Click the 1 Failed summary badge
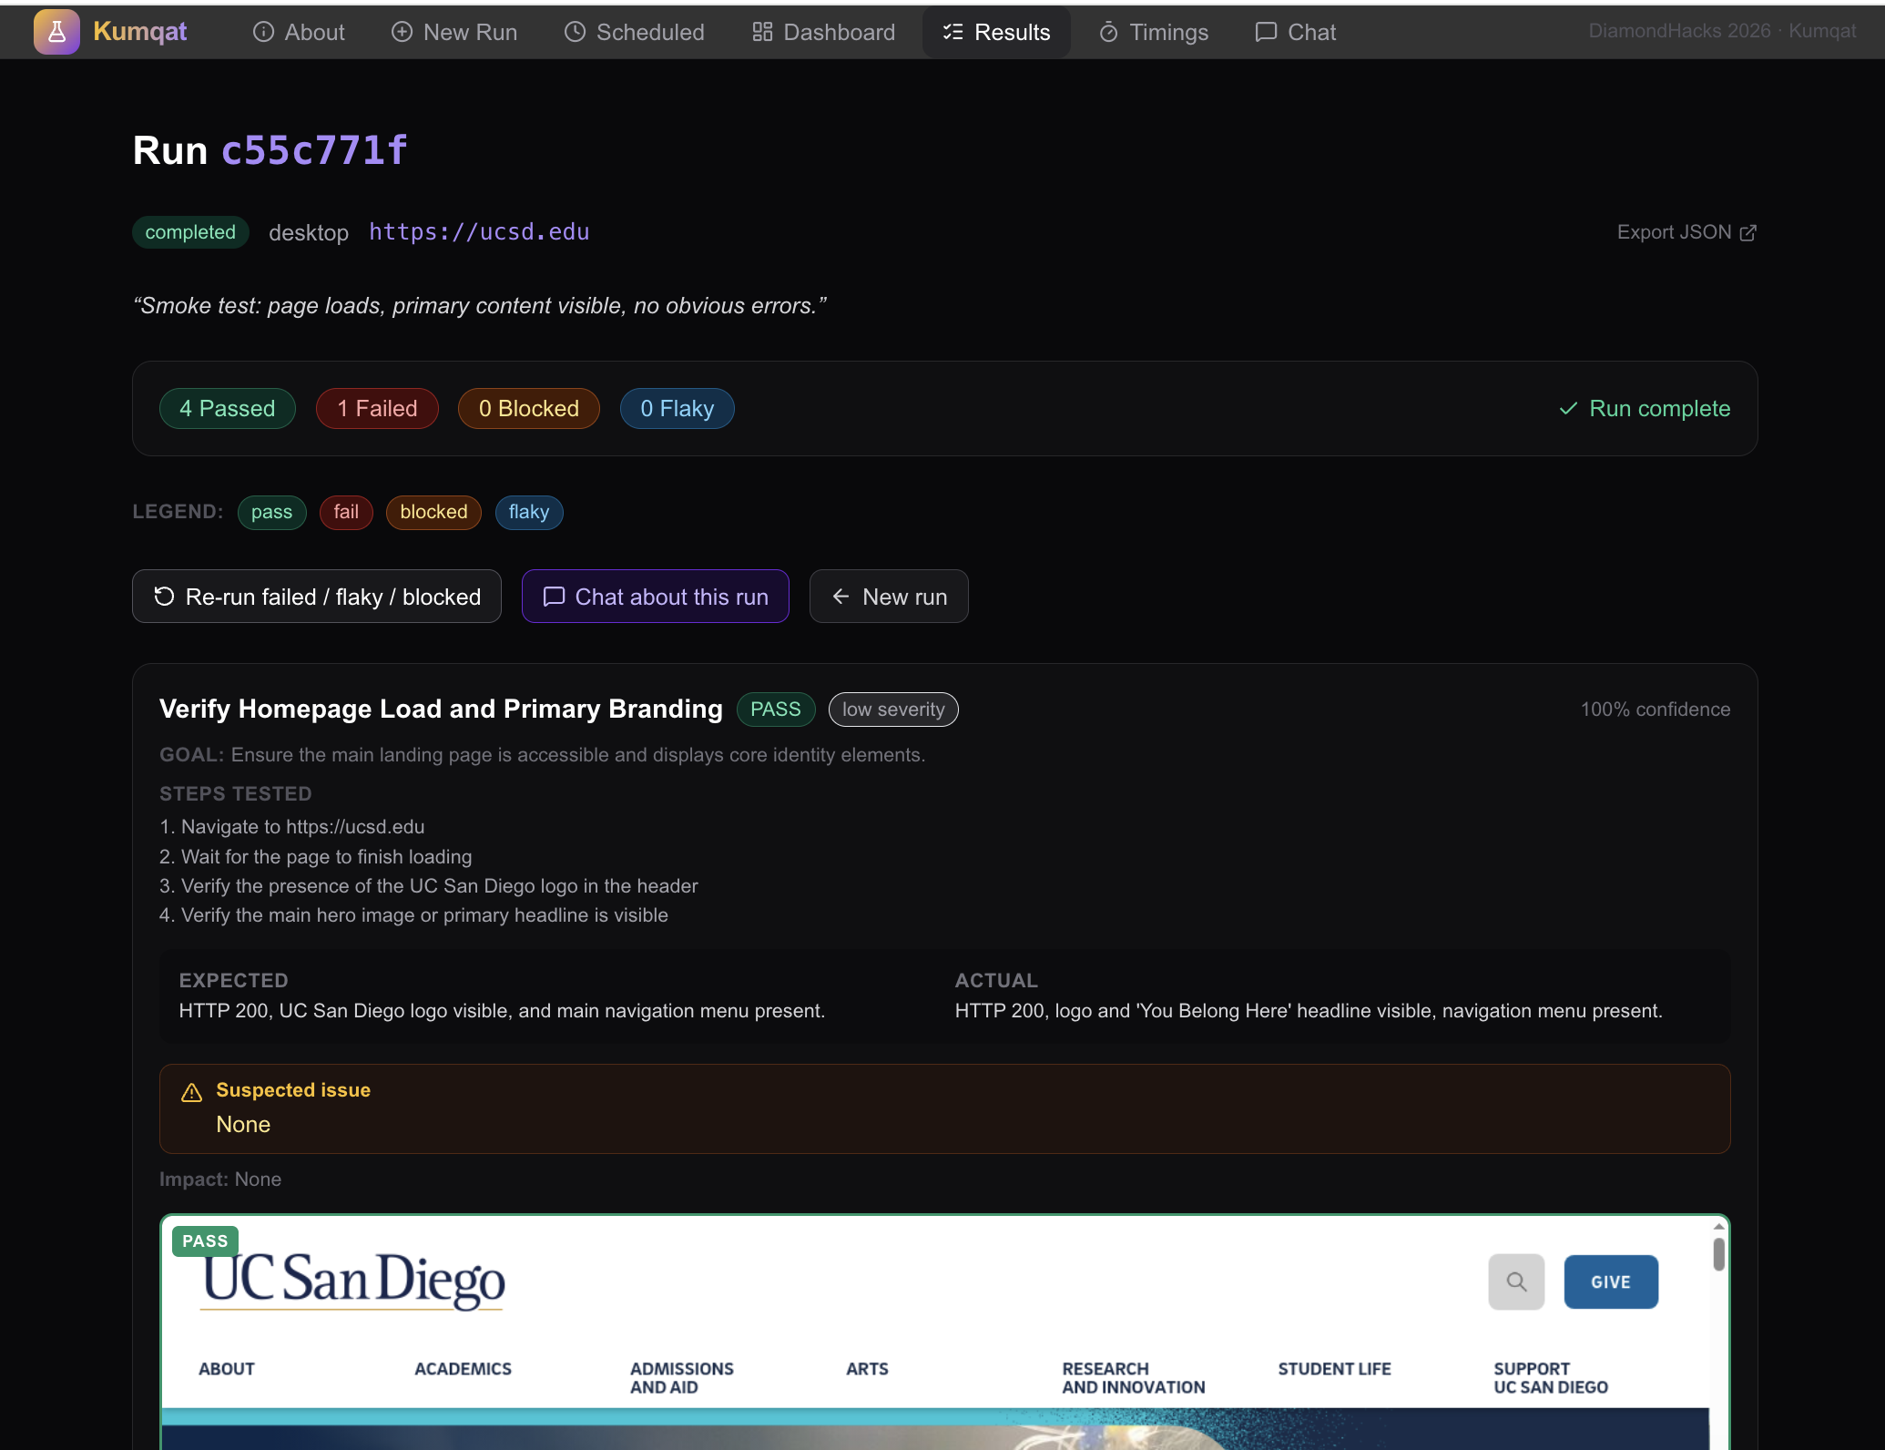The height and width of the screenshot is (1450, 1885). (377, 408)
